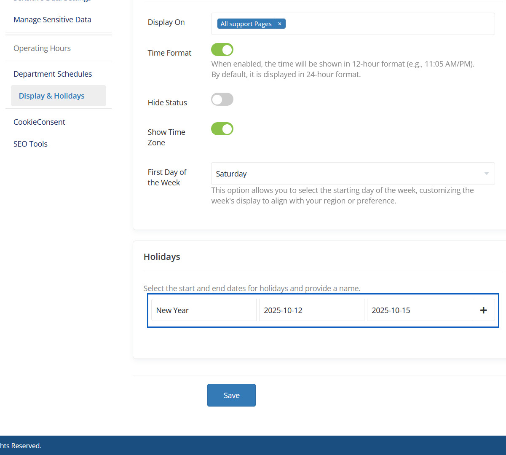Open the CookieConsent settings
The height and width of the screenshot is (455, 506).
point(39,122)
